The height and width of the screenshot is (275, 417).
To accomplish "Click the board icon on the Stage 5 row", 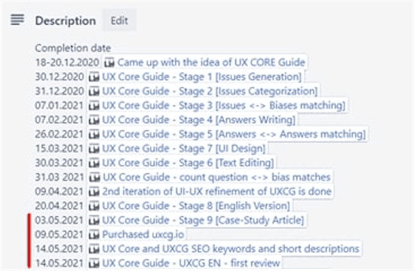I will click(94, 135).
